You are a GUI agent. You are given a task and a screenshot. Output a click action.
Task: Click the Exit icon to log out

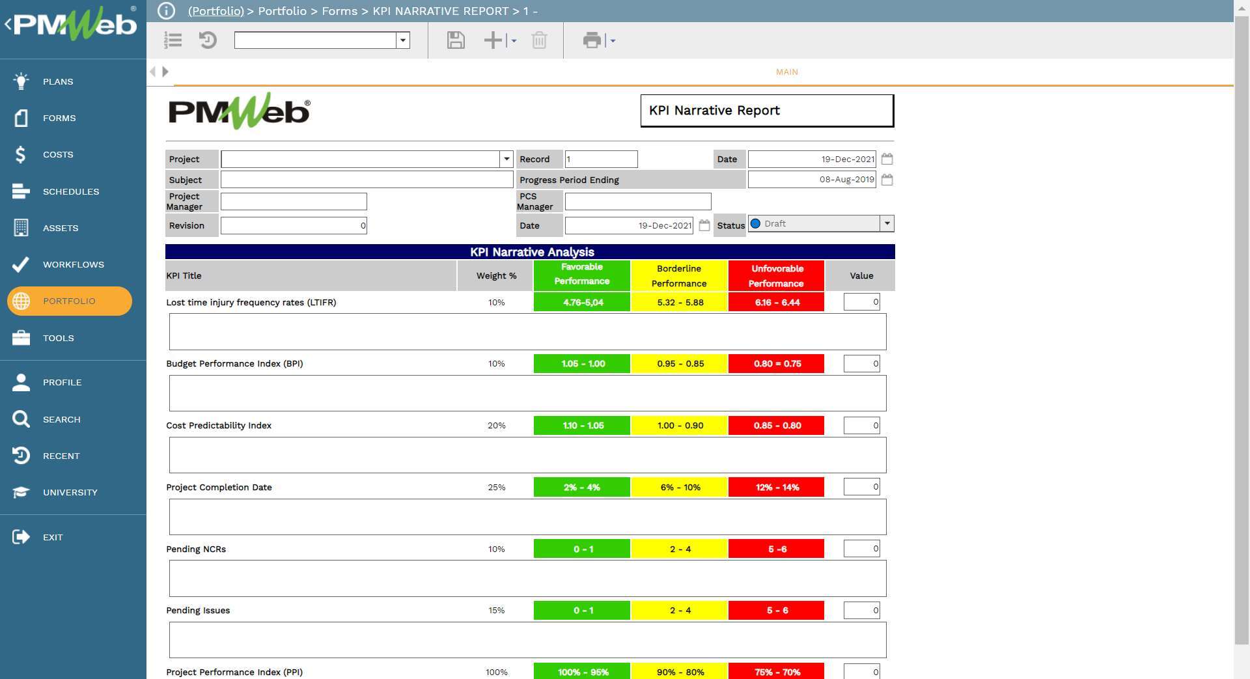(x=20, y=537)
